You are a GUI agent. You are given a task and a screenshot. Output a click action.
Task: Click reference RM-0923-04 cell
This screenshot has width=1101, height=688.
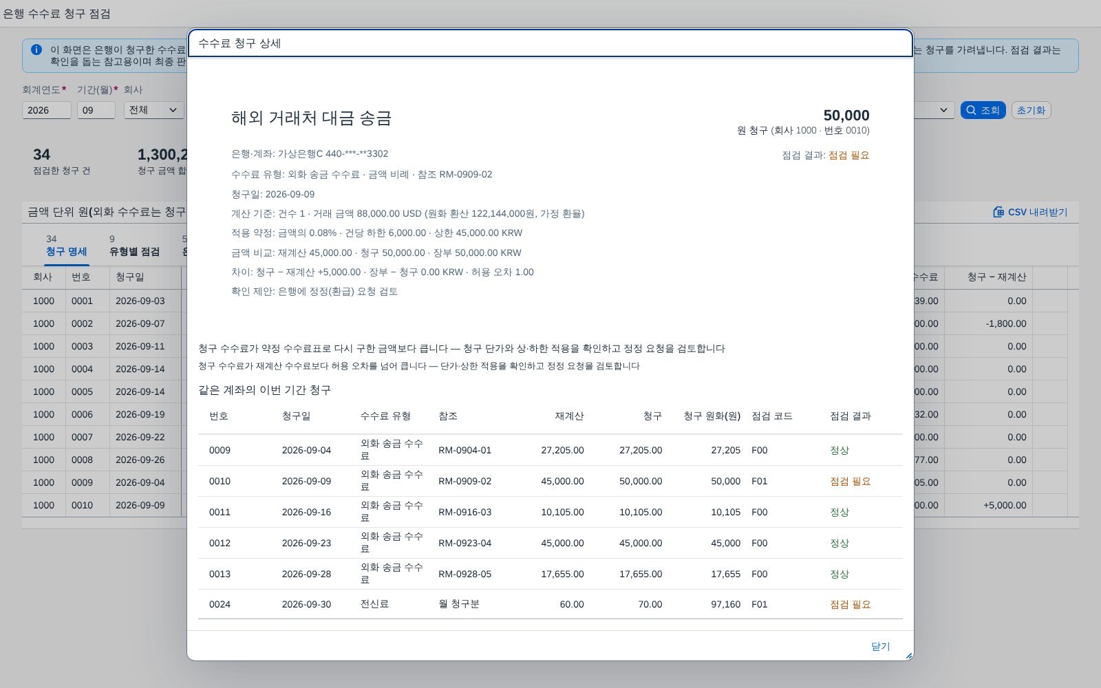click(x=464, y=543)
